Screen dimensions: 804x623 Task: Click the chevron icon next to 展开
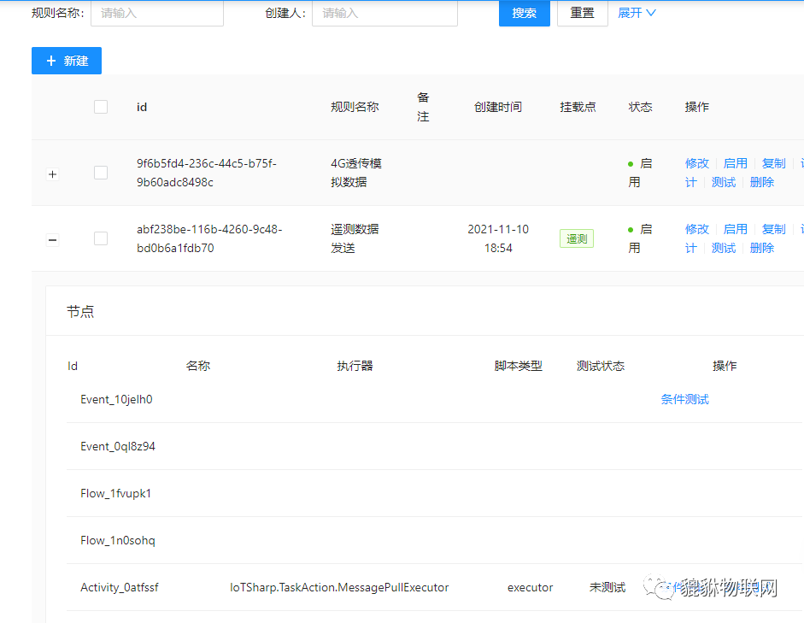pyautogui.click(x=652, y=13)
